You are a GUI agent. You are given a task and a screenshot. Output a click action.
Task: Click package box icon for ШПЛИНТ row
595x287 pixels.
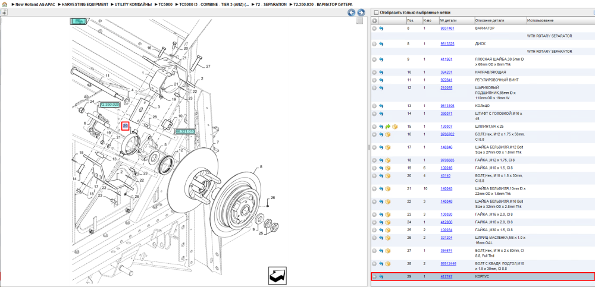[x=394, y=126]
